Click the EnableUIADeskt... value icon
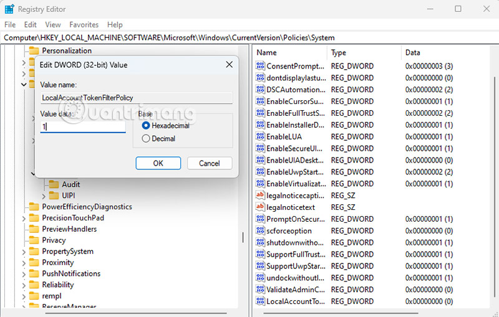 point(260,160)
